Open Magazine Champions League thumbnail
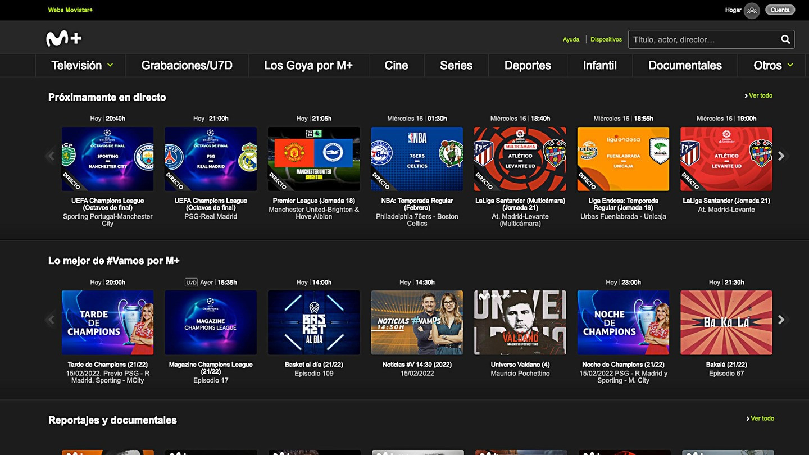This screenshot has width=809, height=455. 211,322
